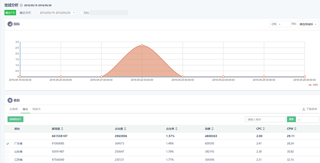This screenshot has width=320, height=163.
Task: Click the 指标 chart panel icon
Action: click(x=10, y=24)
